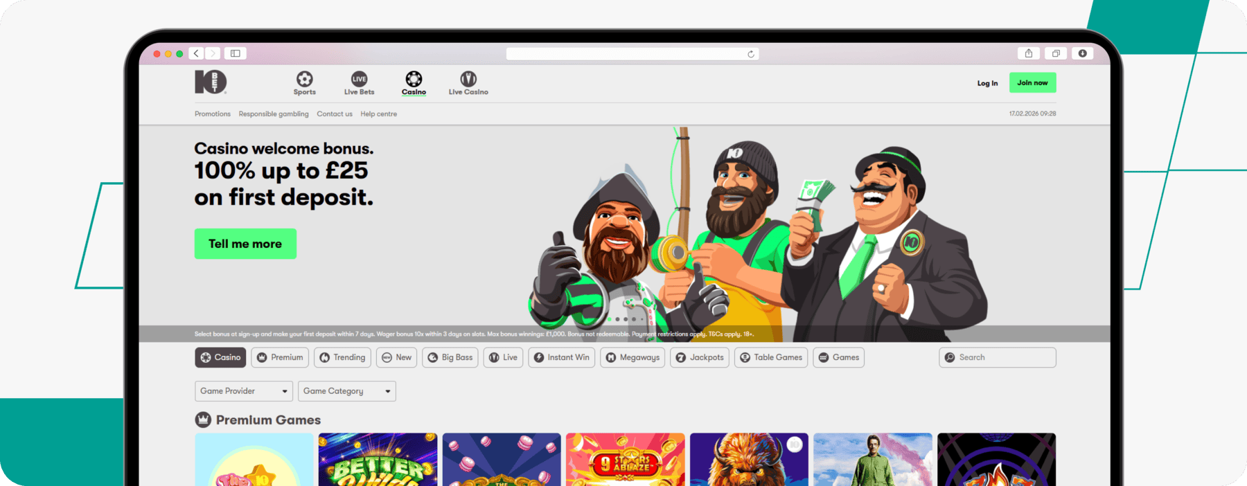Click the 10bet logo
The image size is (1247, 486).
click(210, 82)
